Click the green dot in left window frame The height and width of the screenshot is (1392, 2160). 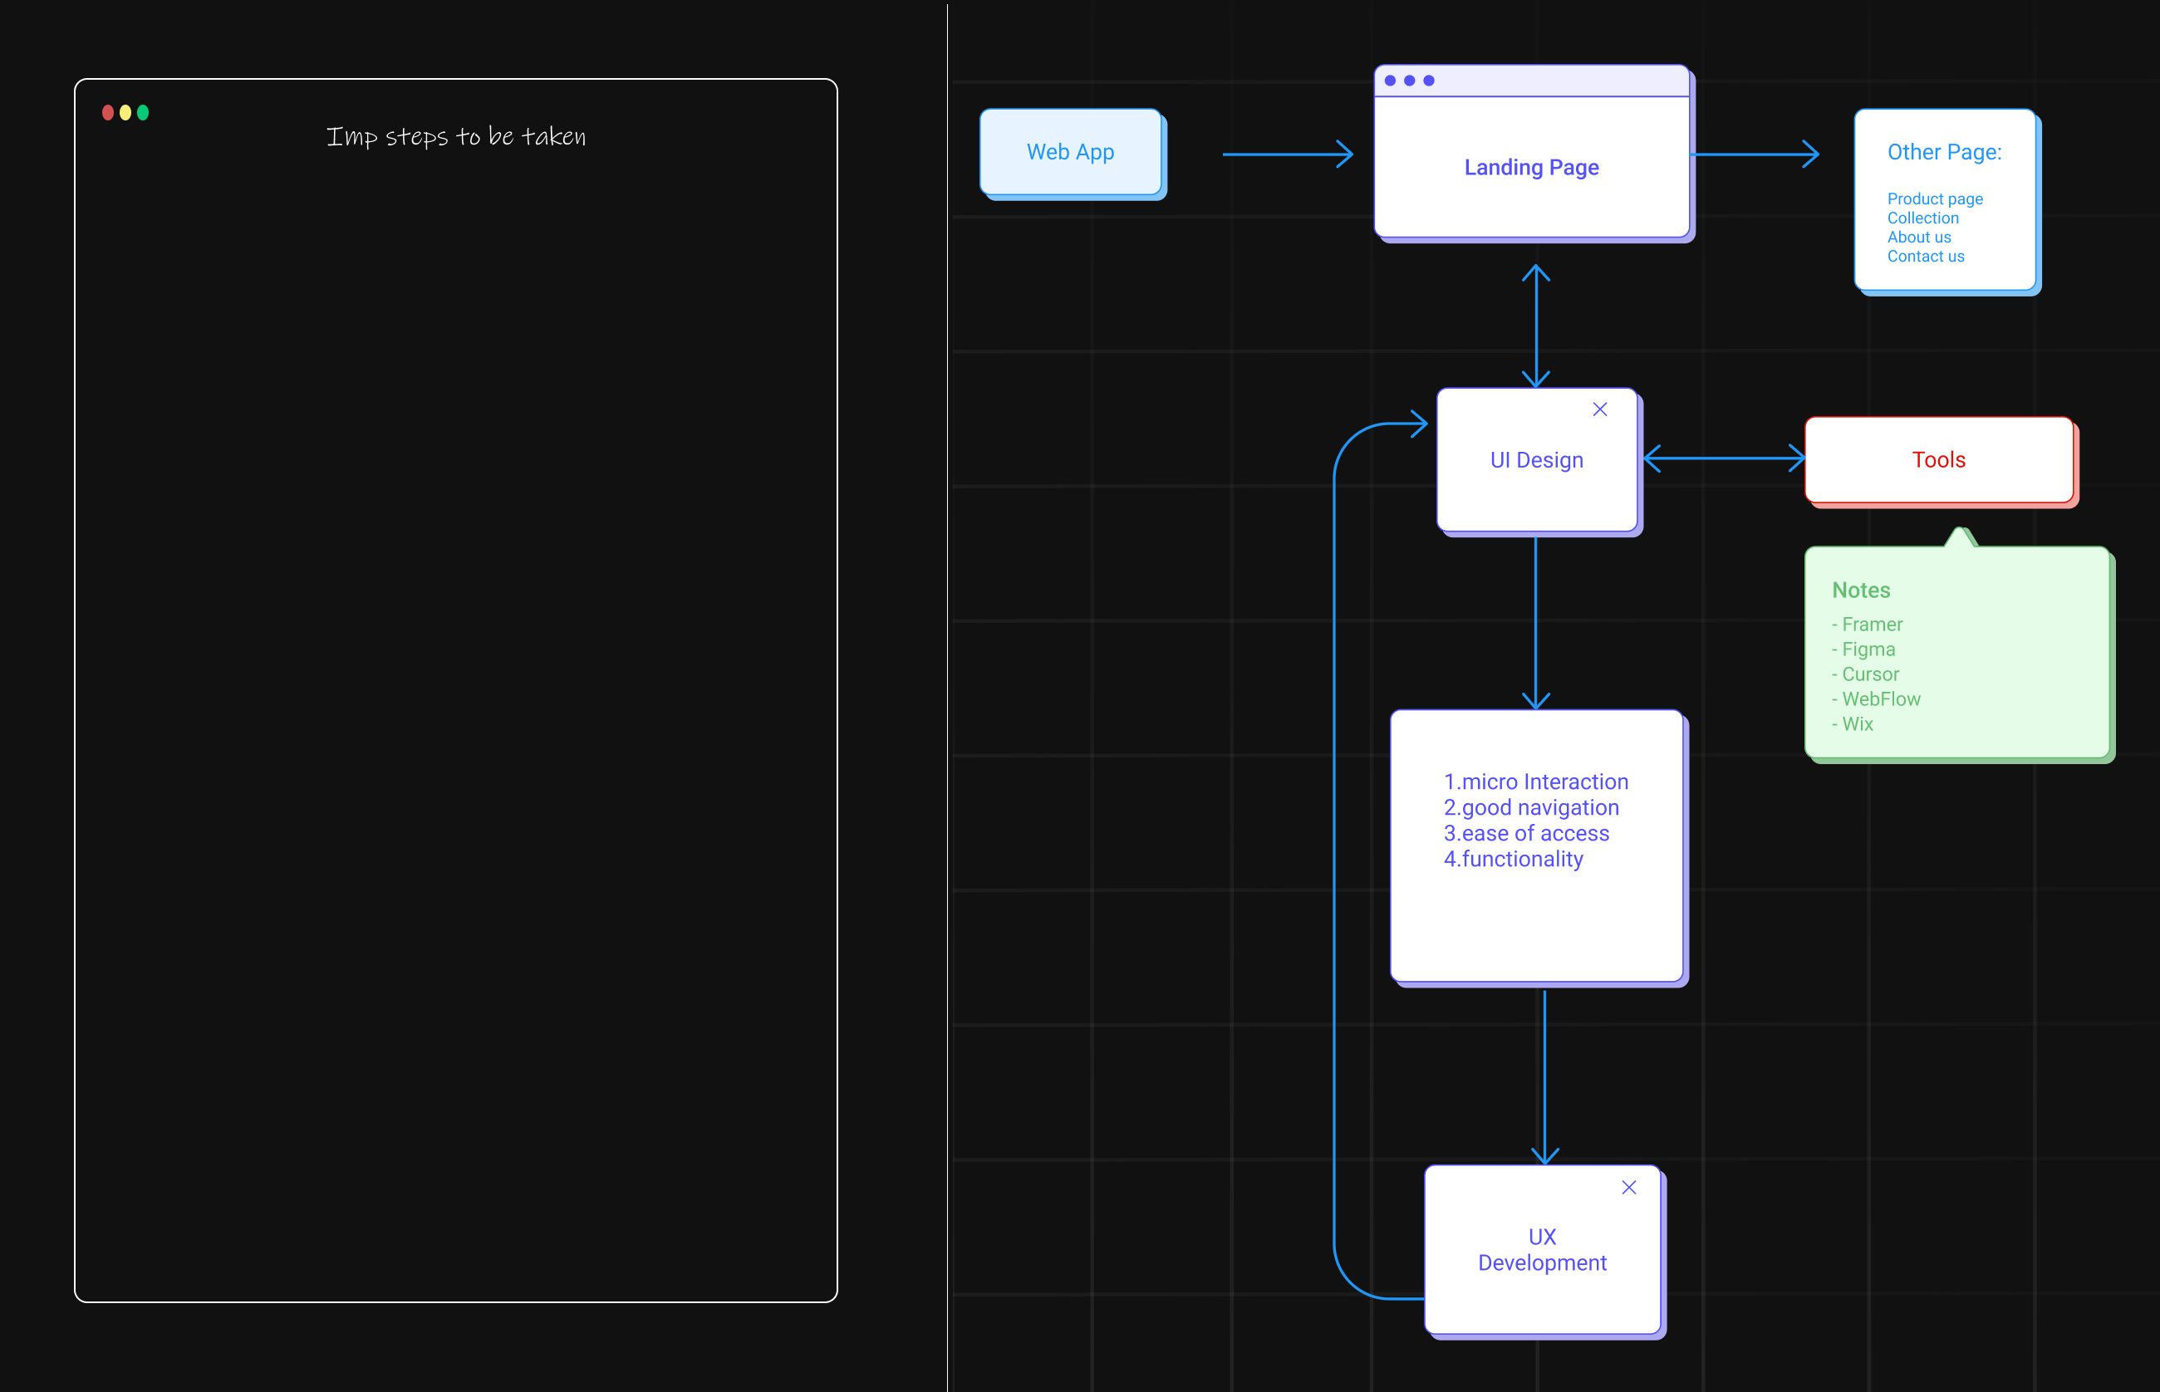pyautogui.click(x=143, y=112)
